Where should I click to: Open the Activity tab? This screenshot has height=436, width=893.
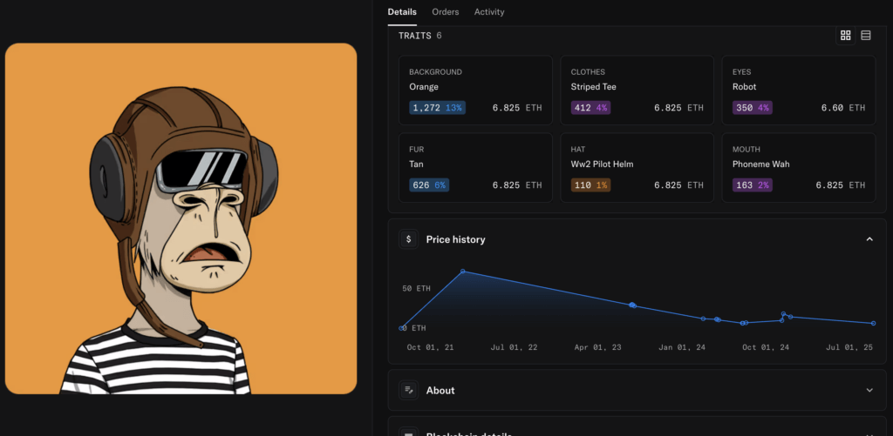489,12
